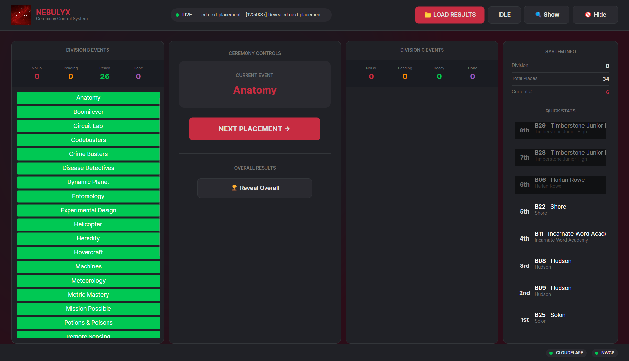The height and width of the screenshot is (361, 629).
Task: Click the Show button label
Action: [551, 15]
